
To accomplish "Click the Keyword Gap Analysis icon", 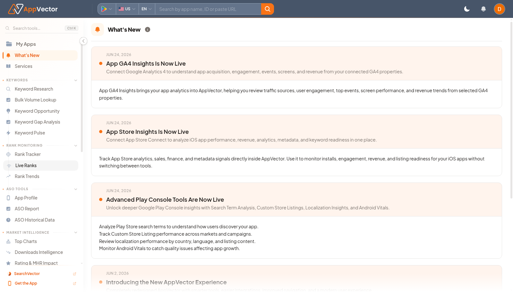I will tap(8, 122).
